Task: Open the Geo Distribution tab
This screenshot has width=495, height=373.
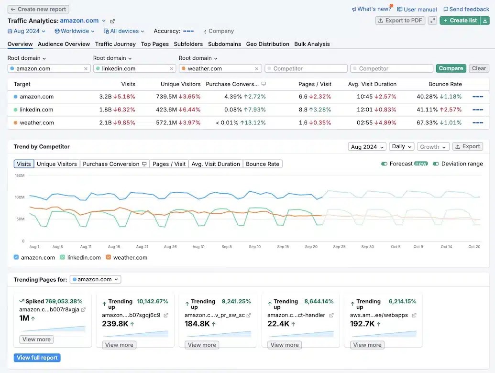Action: [x=267, y=44]
